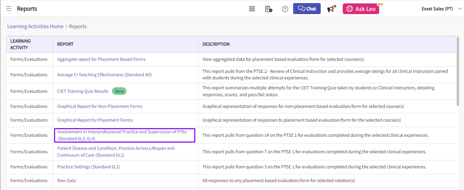
Task: Click the vertical table scrollbar
Action: tap(457, 71)
